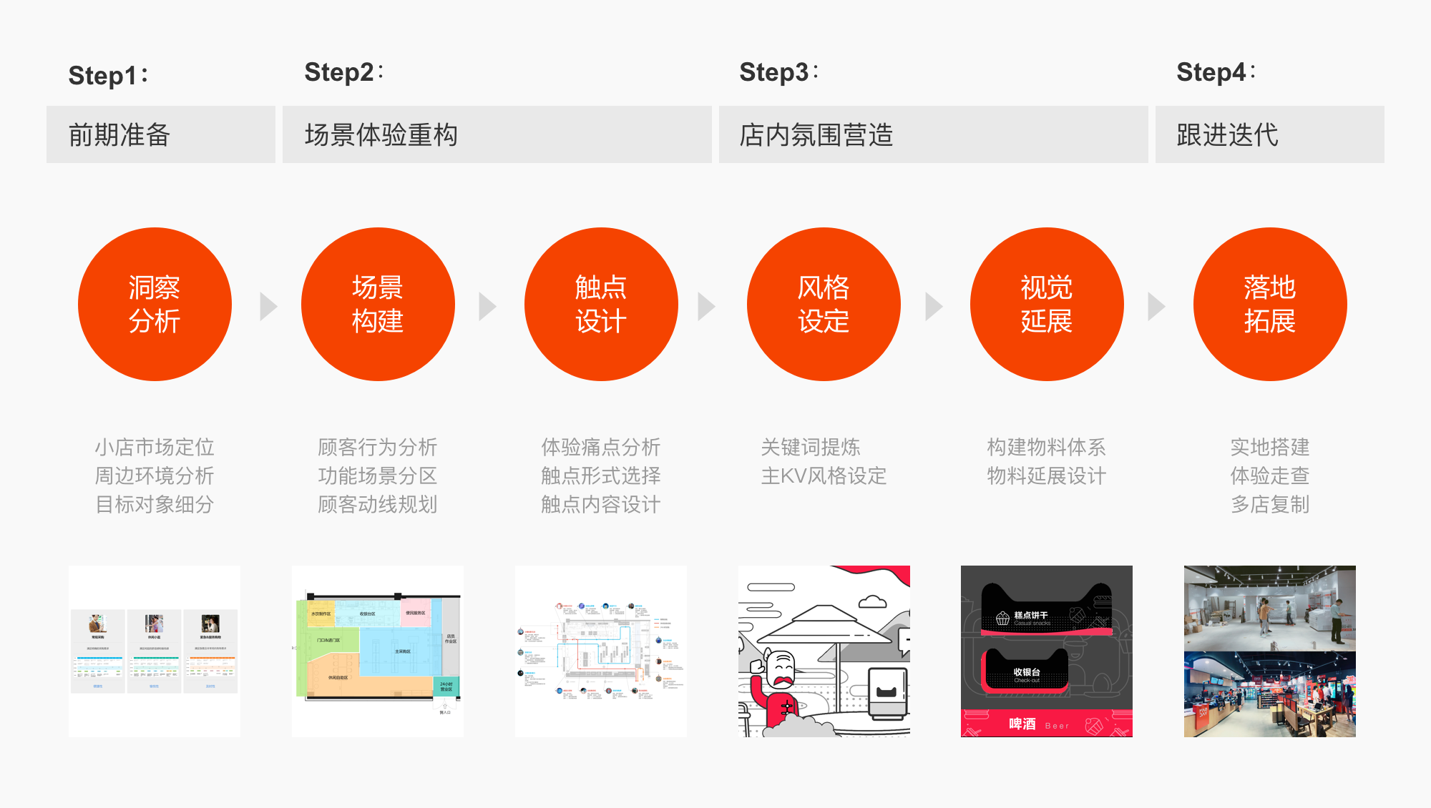The width and height of the screenshot is (1431, 808).
Task: Open the store construction photos thumbnail
Action: point(1270,651)
